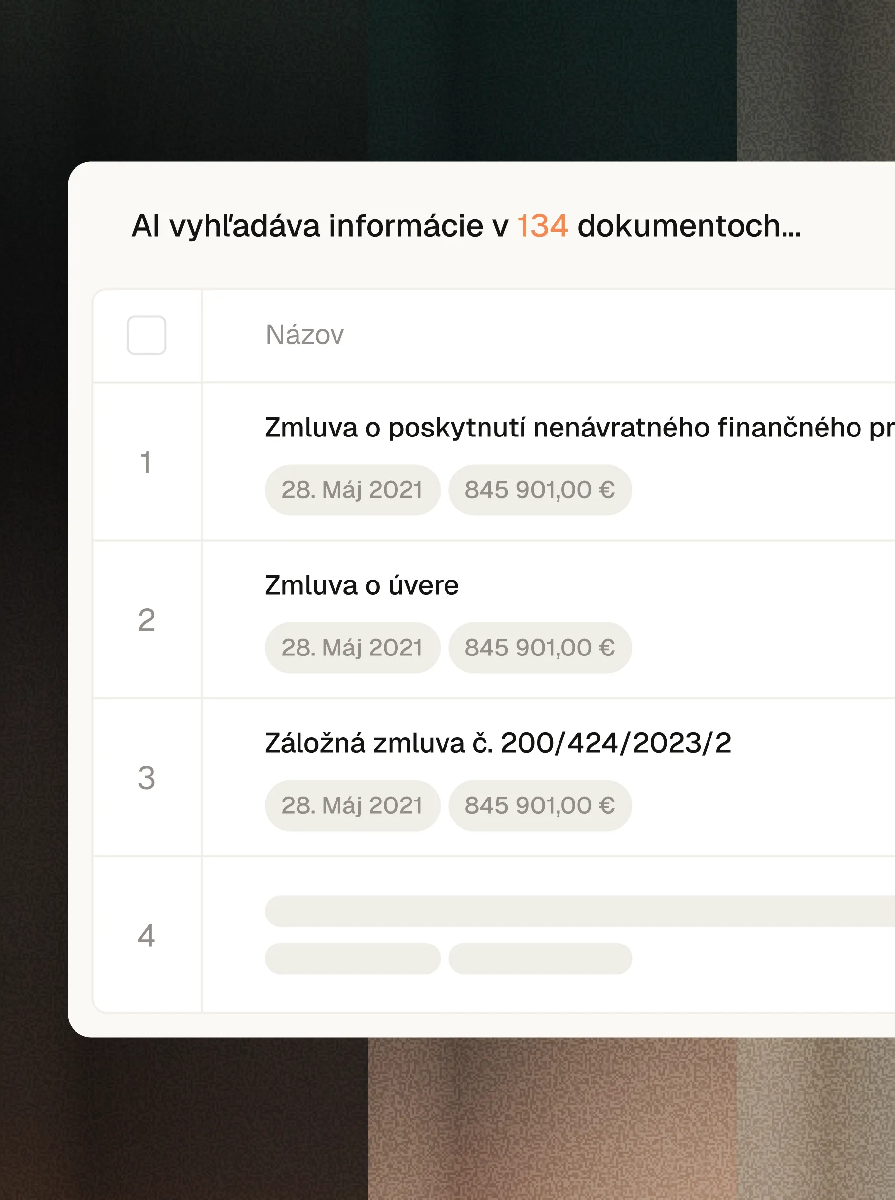Click the AI vyhľadáva informácie heading
Viewport: 895px width, 1200px height.
[x=466, y=226]
